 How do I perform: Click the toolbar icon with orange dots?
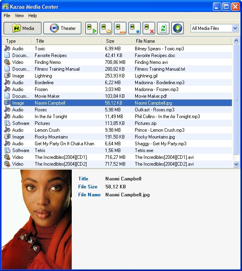click(120, 28)
